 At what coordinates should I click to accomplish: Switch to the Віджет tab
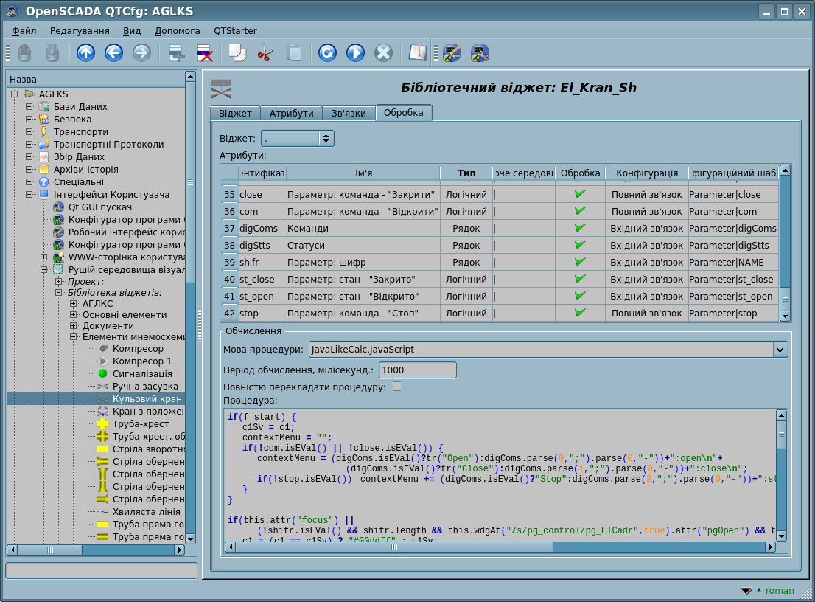point(236,114)
